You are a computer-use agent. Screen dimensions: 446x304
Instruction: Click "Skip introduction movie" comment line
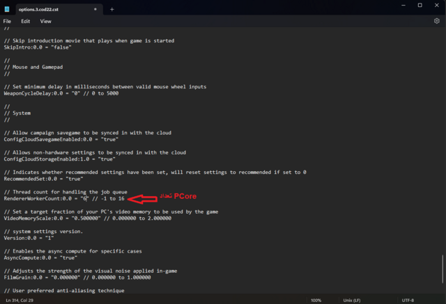[89, 40]
